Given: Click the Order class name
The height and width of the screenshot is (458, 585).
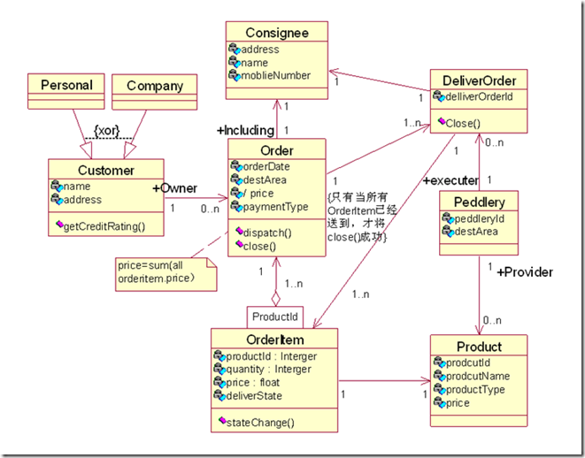Looking at the screenshot, I should [x=277, y=150].
